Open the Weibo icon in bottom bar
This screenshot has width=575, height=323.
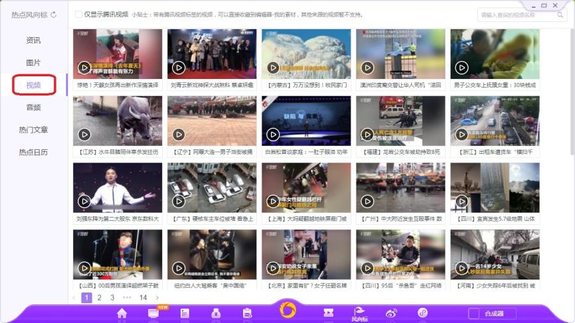(x=391, y=314)
